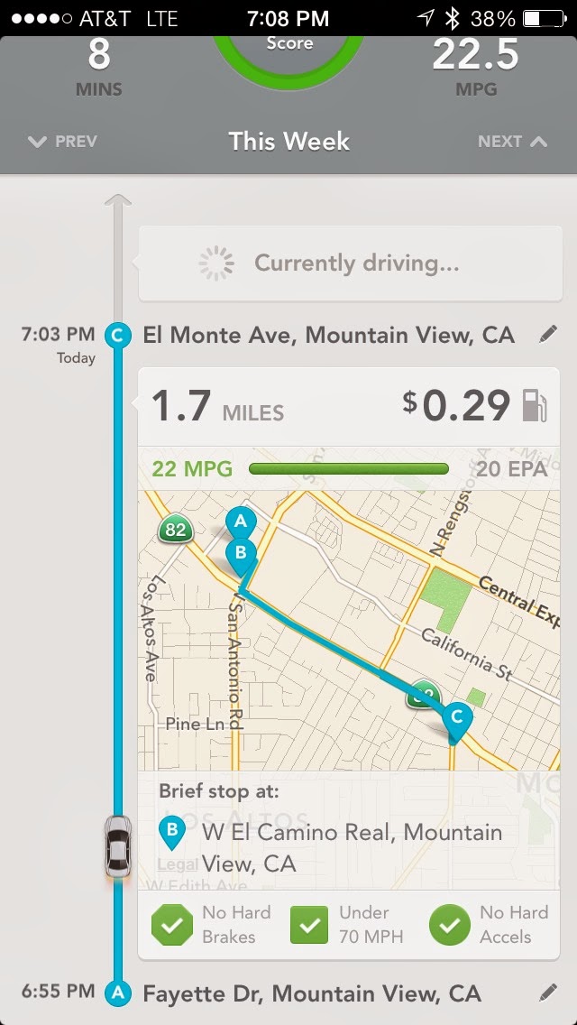Edit the El Monte Ave location name

[x=547, y=336]
